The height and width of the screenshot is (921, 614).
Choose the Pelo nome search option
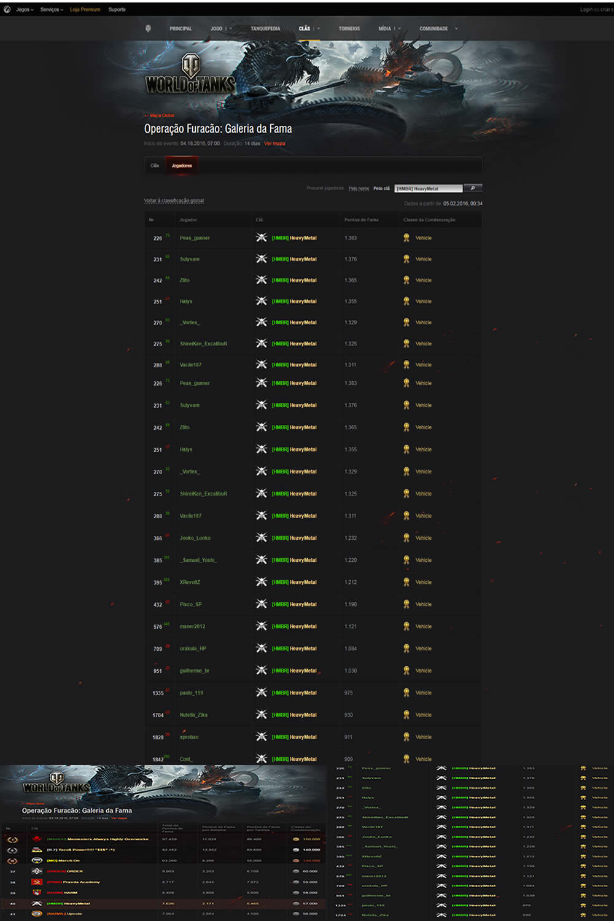pyautogui.click(x=359, y=188)
